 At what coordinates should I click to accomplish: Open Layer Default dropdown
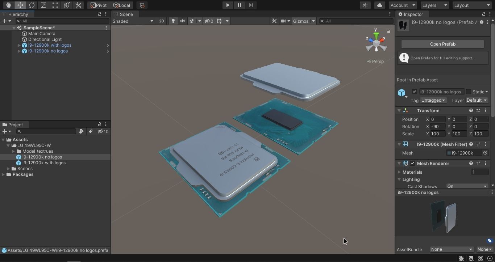click(477, 100)
